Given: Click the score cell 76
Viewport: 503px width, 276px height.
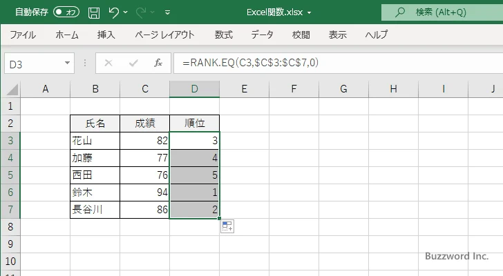Looking at the screenshot, I should click(x=144, y=175).
